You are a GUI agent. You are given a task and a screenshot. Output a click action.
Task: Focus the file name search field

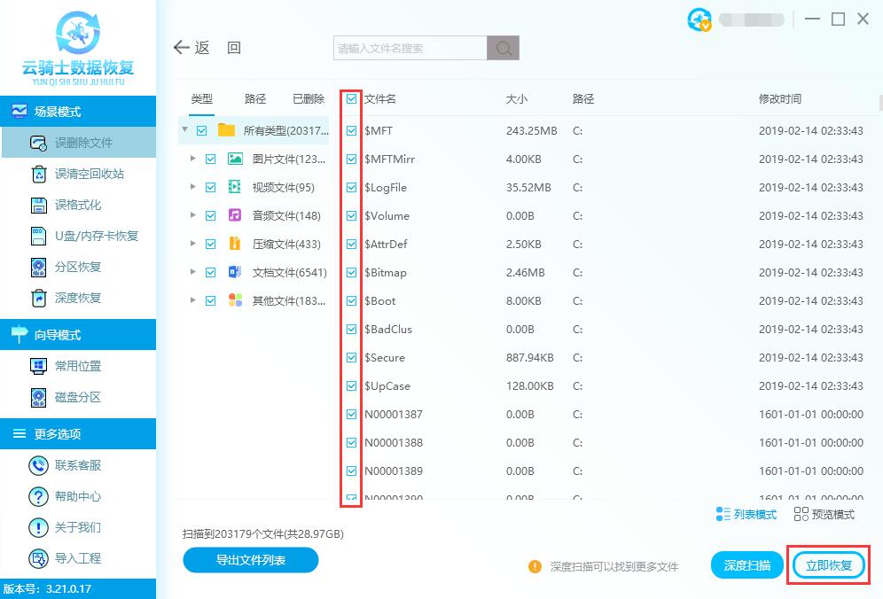pyautogui.click(x=410, y=48)
